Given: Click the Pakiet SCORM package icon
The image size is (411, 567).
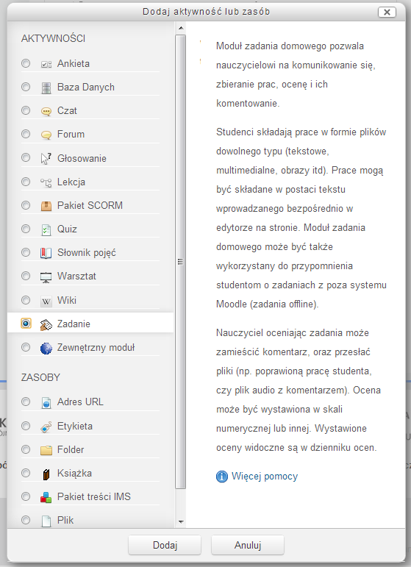Looking at the screenshot, I should point(46,206).
